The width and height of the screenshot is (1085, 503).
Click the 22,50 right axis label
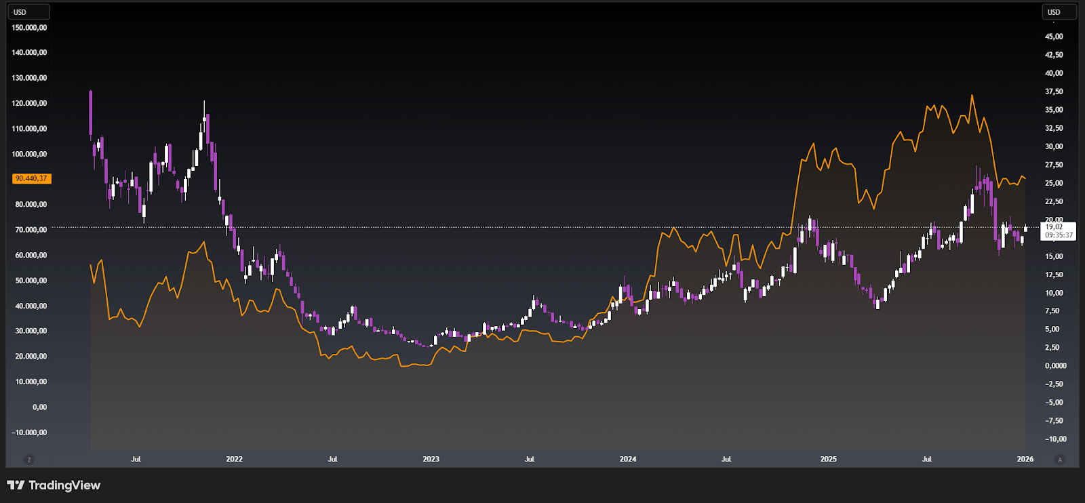(1054, 201)
